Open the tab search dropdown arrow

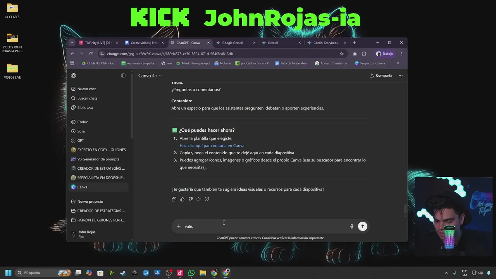72,43
